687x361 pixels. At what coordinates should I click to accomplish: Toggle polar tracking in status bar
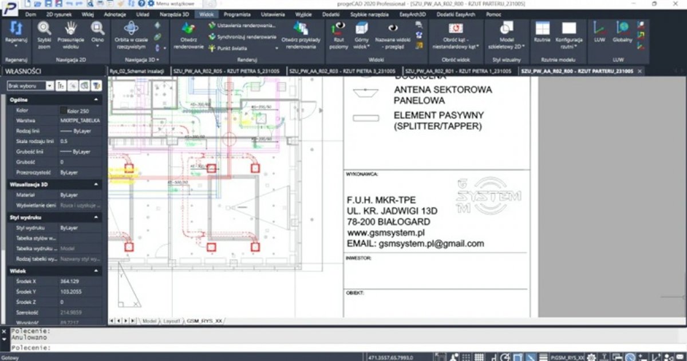click(506, 357)
